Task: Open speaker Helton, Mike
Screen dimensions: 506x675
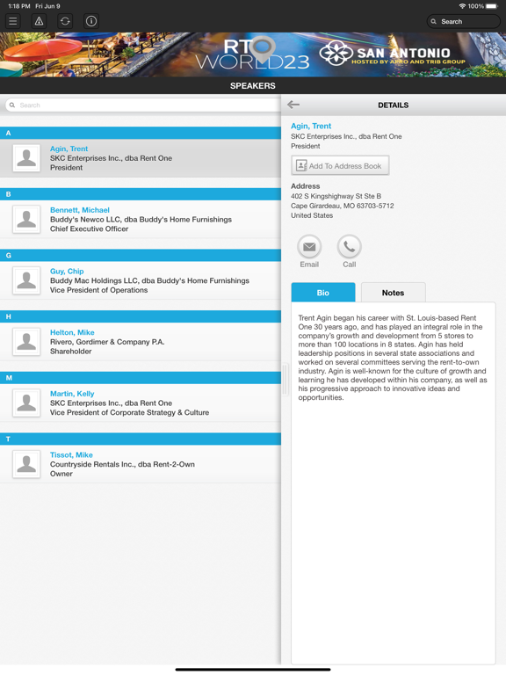Action: coord(141,341)
